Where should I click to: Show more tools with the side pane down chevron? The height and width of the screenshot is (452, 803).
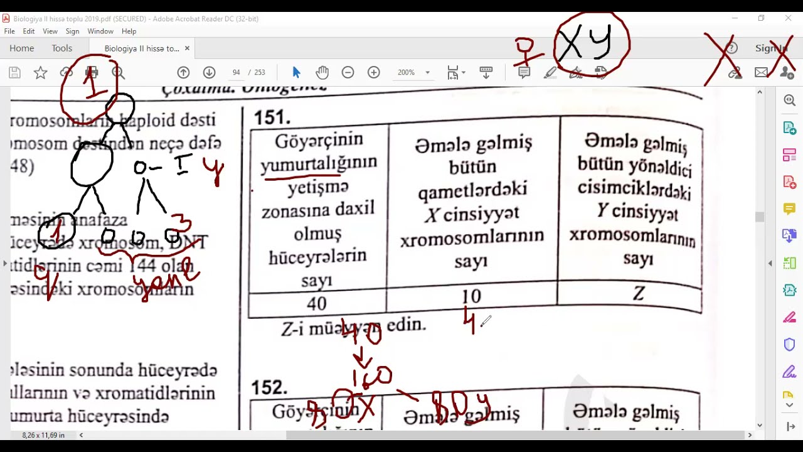(789, 405)
